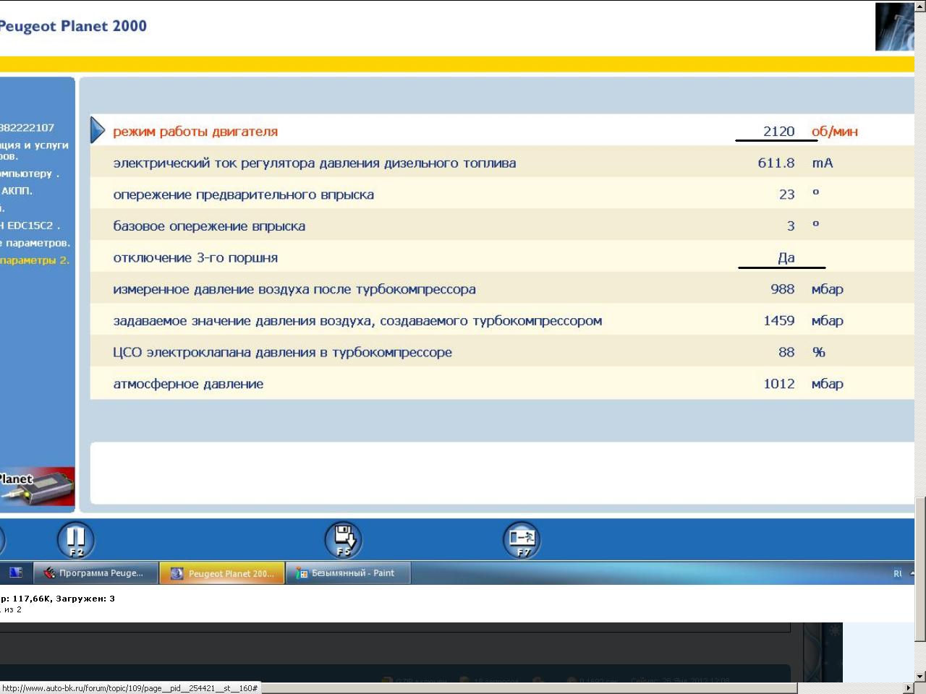This screenshot has height=694, width=926.
Task: Select ЦСО электроклапана давления в турбокомпрессоре row
Action: pyautogui.click(x=502, y=352)
